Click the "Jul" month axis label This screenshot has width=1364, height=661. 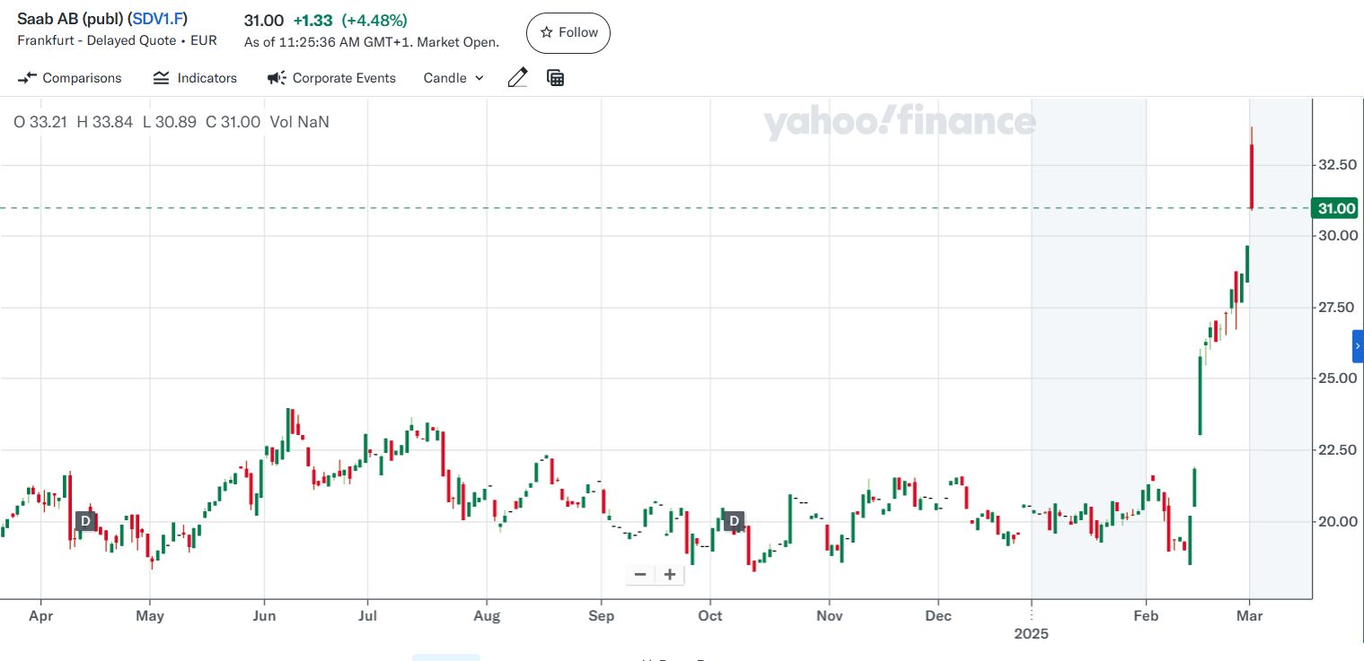point(366,616)
